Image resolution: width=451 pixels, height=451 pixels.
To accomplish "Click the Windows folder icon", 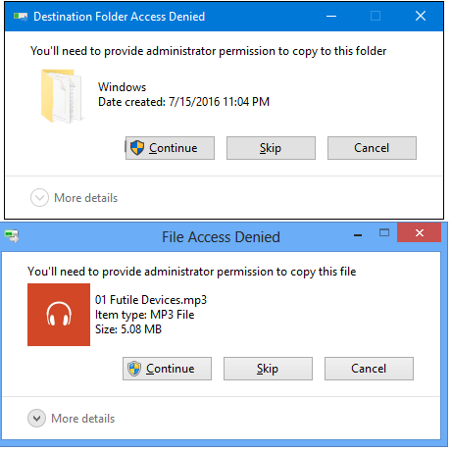I will 62,96.
